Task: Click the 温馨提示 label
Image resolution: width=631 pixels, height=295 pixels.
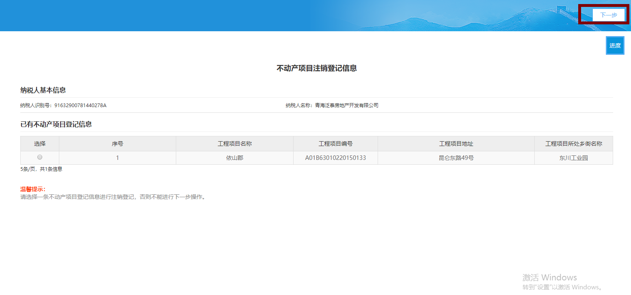Action: tap(33, 189)
